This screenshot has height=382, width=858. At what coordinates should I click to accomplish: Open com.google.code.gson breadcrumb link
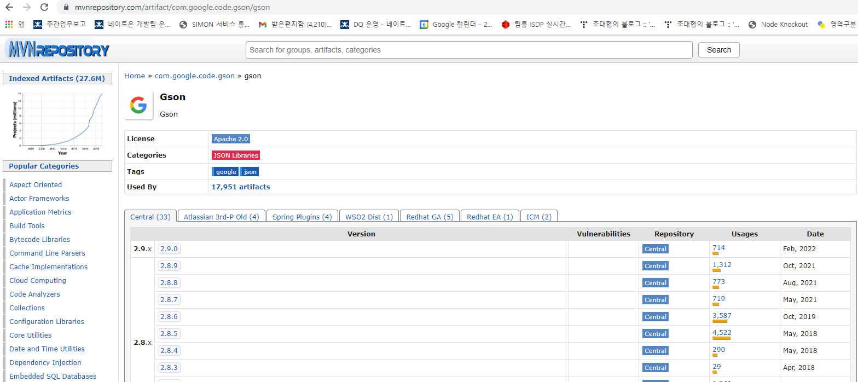point(195,76)
